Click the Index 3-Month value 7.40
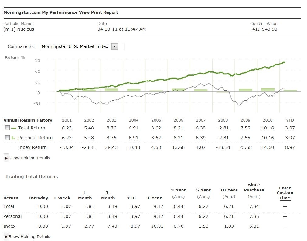307x241 pixels. [112, 226]
